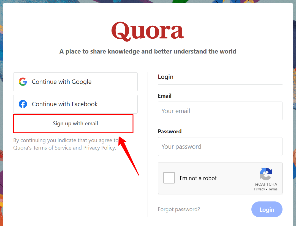The height and width of the screenshot is (226, 296).
Task: Open the reCAPTCHA Terms link
Action: click(273, 189)
